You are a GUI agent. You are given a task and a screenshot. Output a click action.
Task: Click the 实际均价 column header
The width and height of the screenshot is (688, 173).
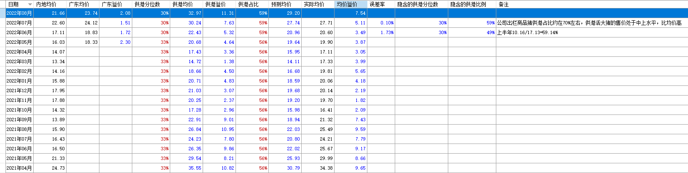[x=318, y=4]
